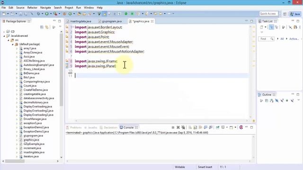Select graphics.java in Package Explorer
This screenshot has width=303, height=170.
pyautogui.click(x=31, y=140)
